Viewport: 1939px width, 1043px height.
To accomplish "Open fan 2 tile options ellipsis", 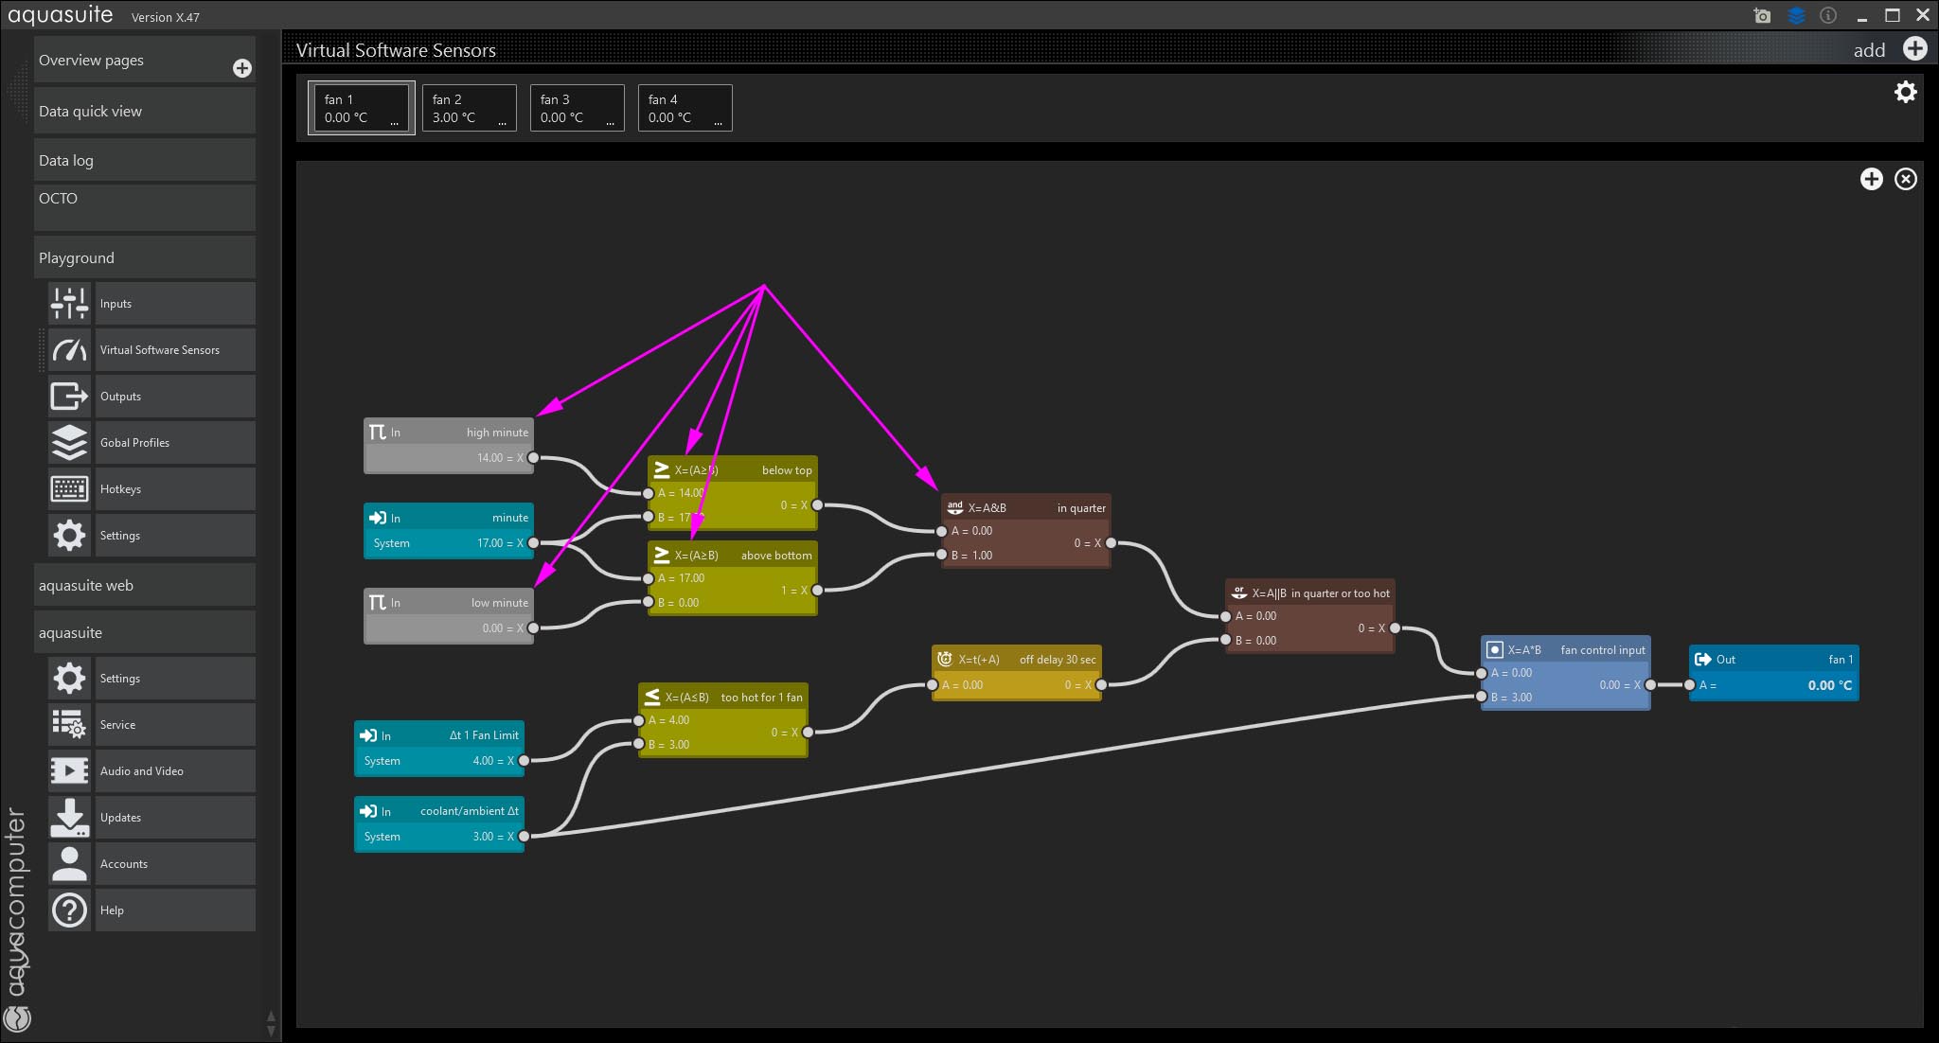I will click(502, 123).
